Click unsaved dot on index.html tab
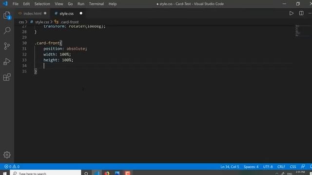Screen dimensions: 312x175 tap(45, 13)
